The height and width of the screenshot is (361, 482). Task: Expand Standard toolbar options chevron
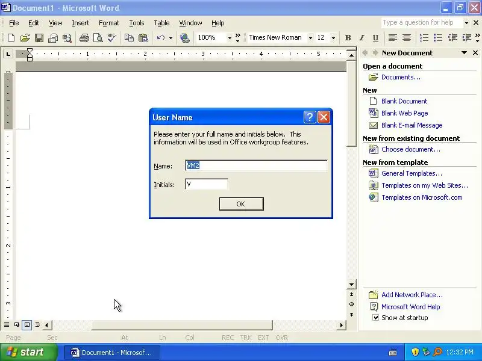pyautogui.click(x=237, y=38)
